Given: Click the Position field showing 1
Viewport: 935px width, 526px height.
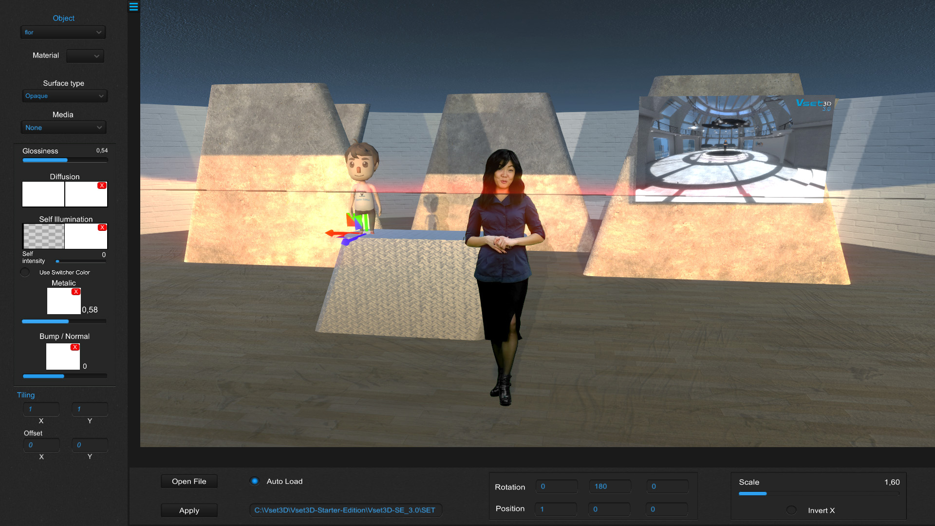Looking at the screenshot, I should (556, 509).
